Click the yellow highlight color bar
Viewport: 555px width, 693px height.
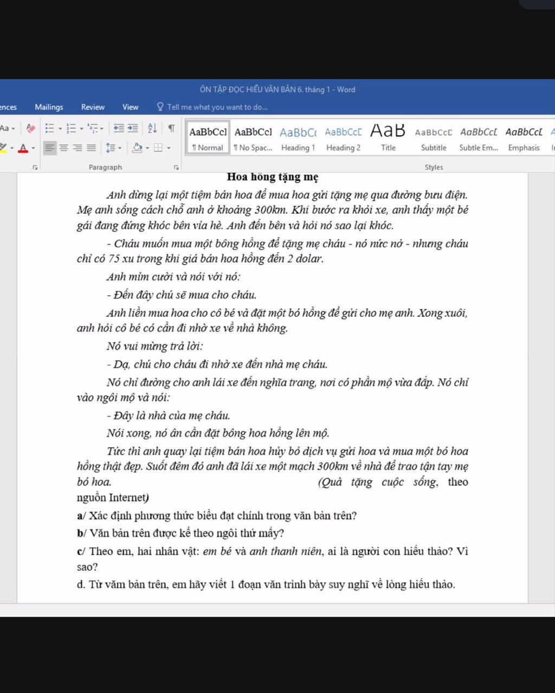pos(3,152)
